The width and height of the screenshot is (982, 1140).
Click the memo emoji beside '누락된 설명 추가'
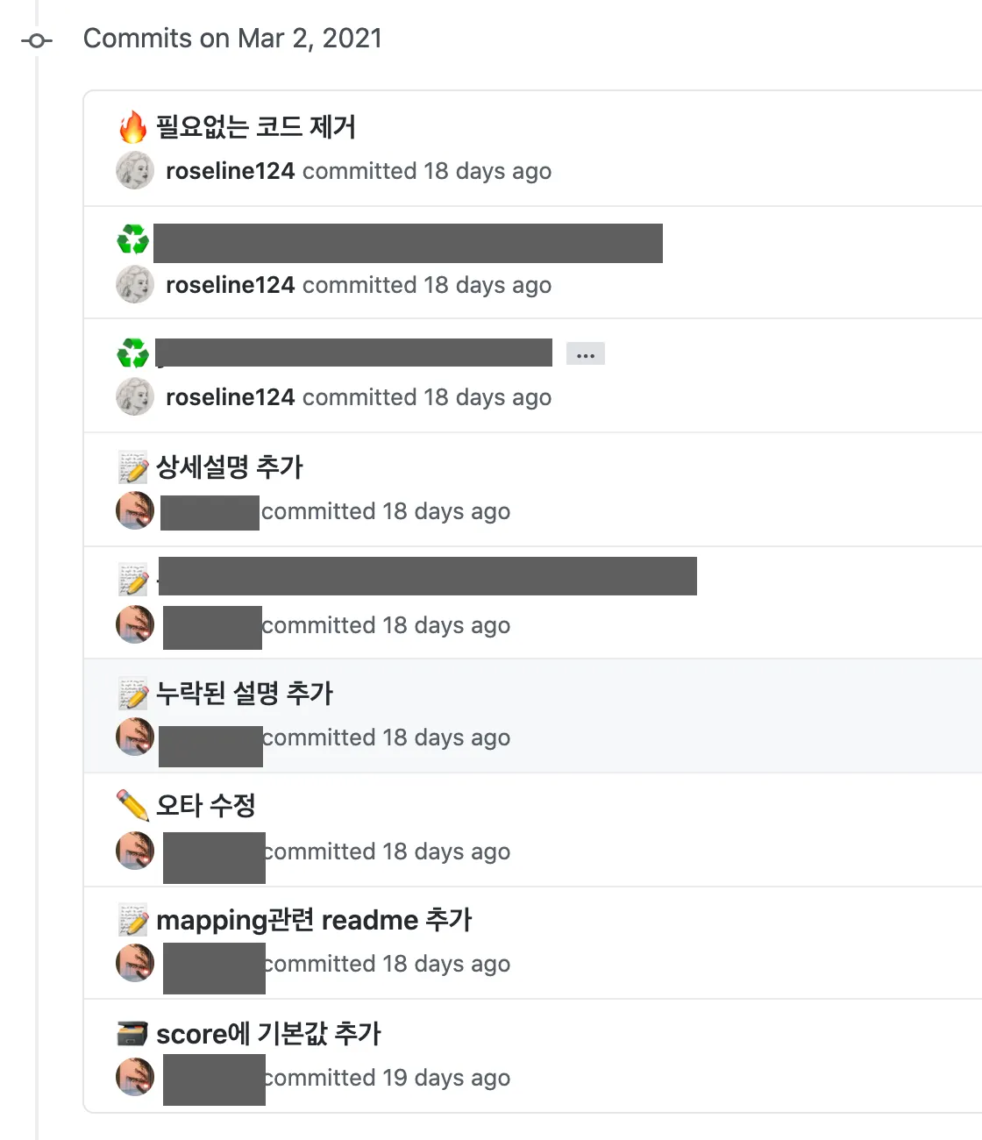click(133, 694)
